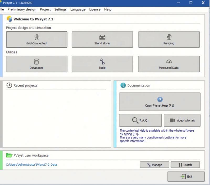Open the Video tutorials button
Screen dimensions: 210x185
pos(182,121)
